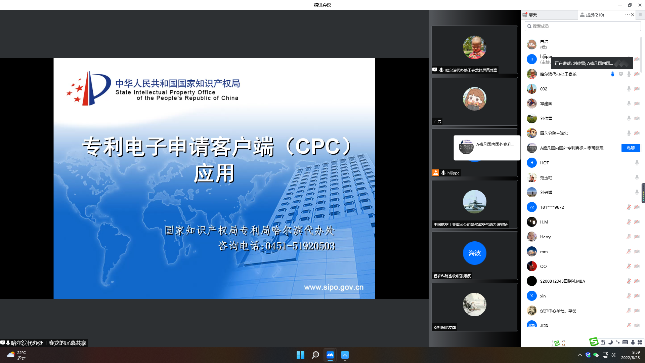The height and width of the screenshot is (363, 645).
Task: Open taskbar Search magnifier
Action: pos(315,355)
